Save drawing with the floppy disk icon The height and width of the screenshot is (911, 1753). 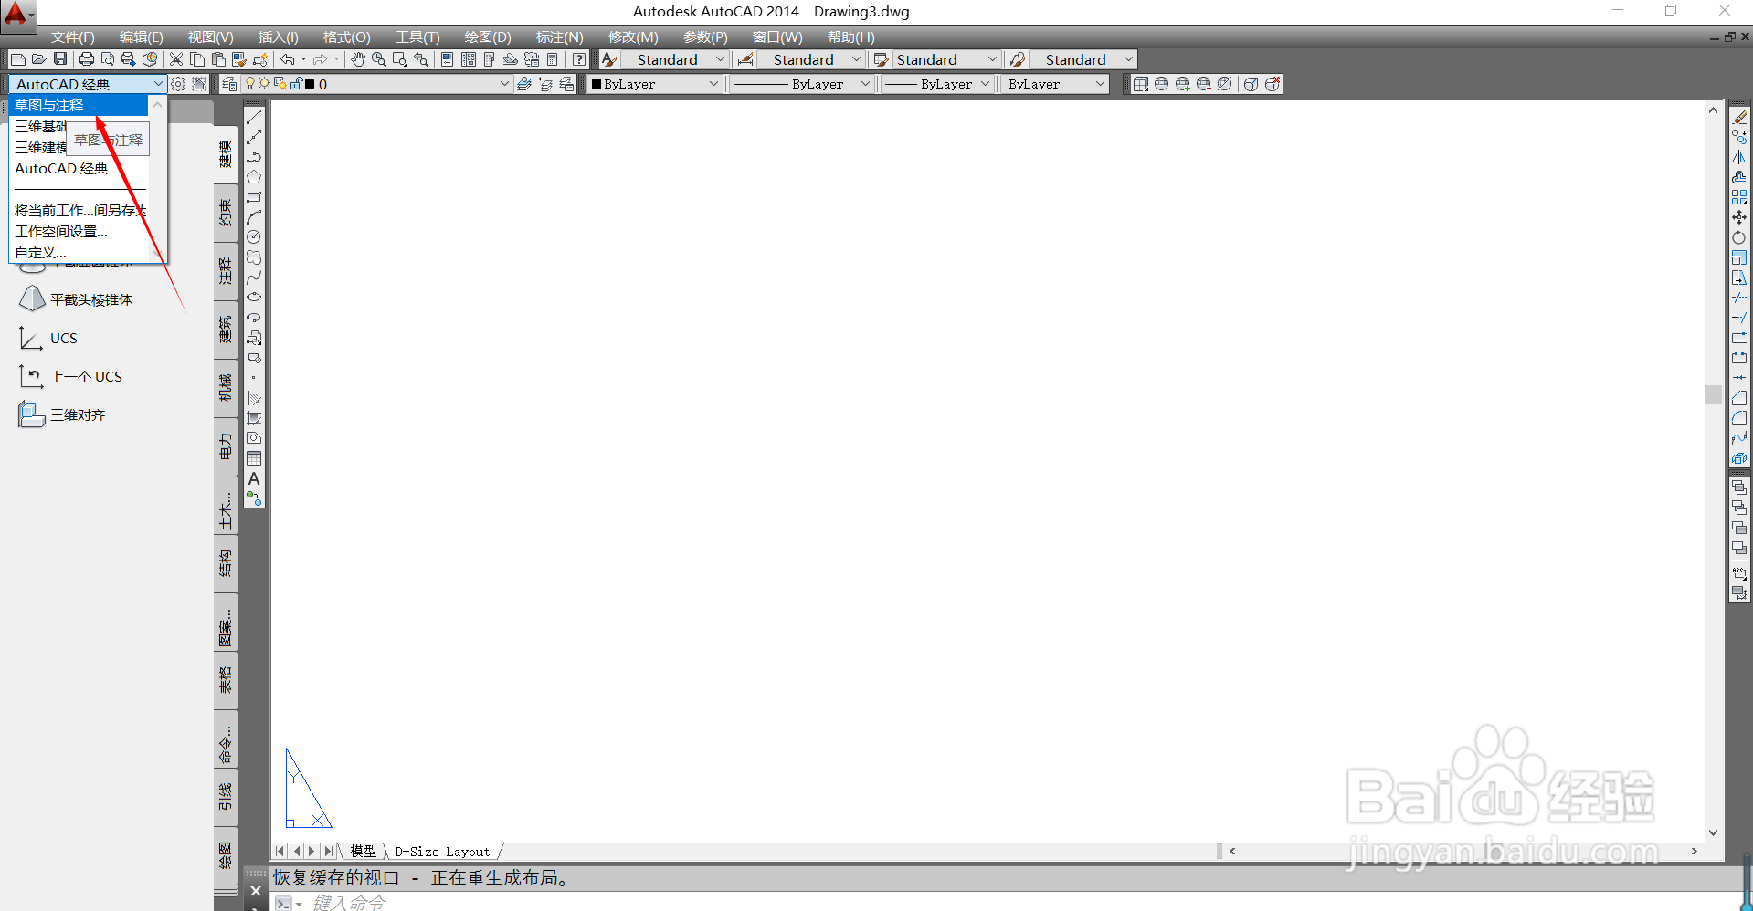click(x=59, y=59)
